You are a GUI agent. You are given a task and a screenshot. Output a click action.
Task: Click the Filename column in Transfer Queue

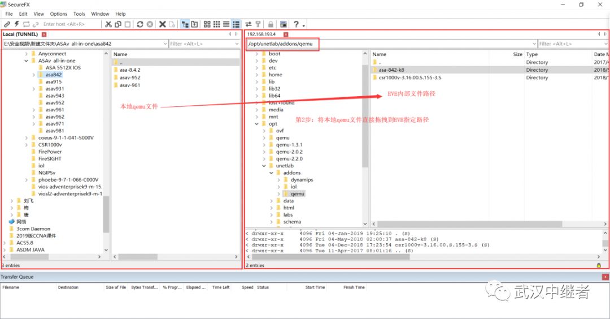(x=11, y=287)
